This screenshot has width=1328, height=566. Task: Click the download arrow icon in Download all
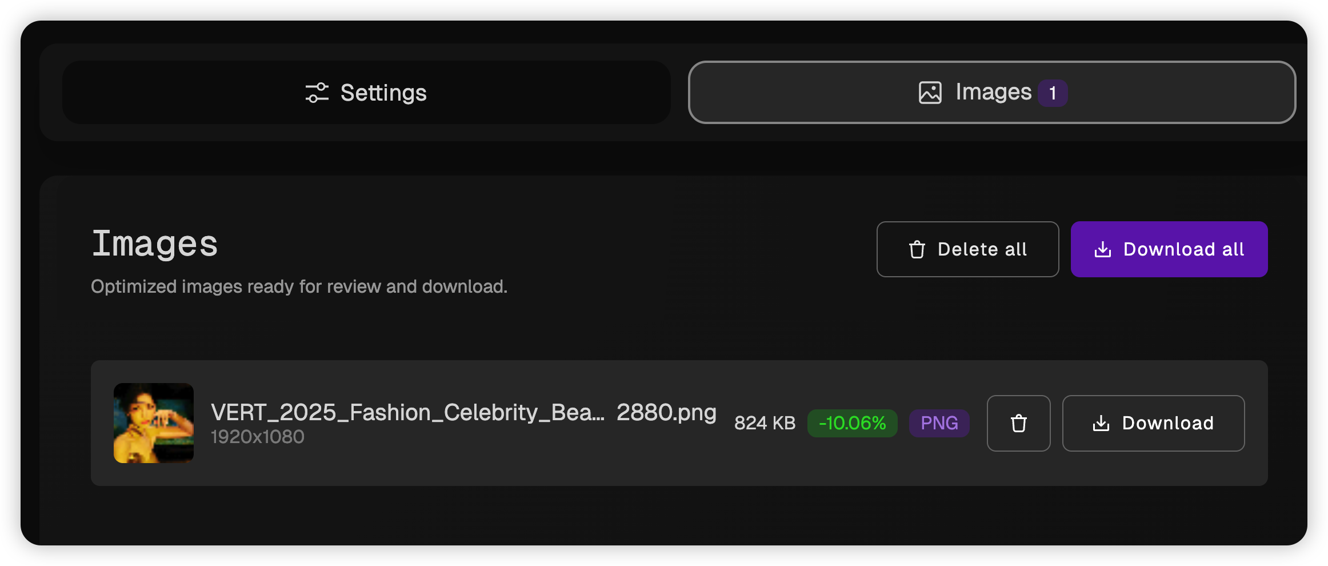(1102, 250)
